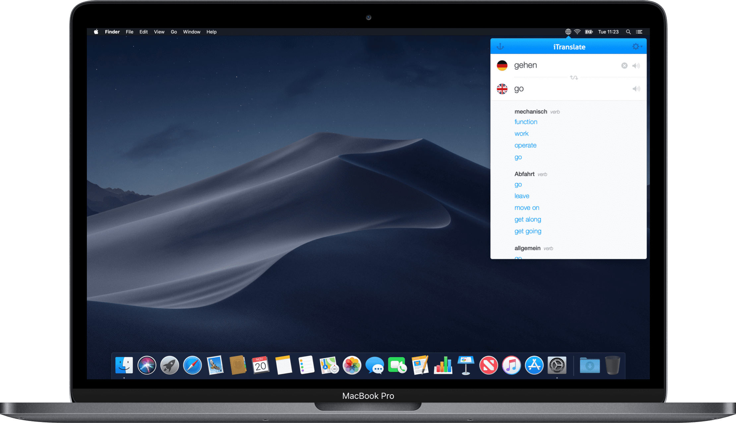Open Spotlight search magnifier icon

[x=628, y=32]
